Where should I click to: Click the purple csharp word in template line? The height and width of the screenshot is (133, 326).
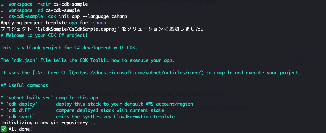tap(98, 23)
